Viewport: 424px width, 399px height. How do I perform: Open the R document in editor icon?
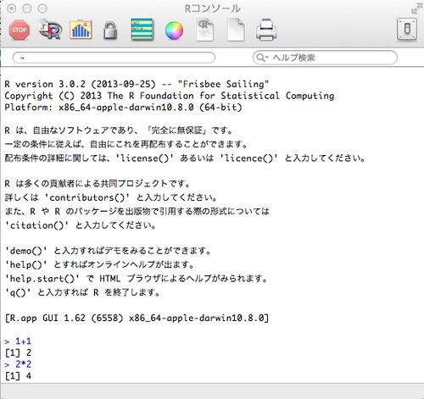[205, 30]
